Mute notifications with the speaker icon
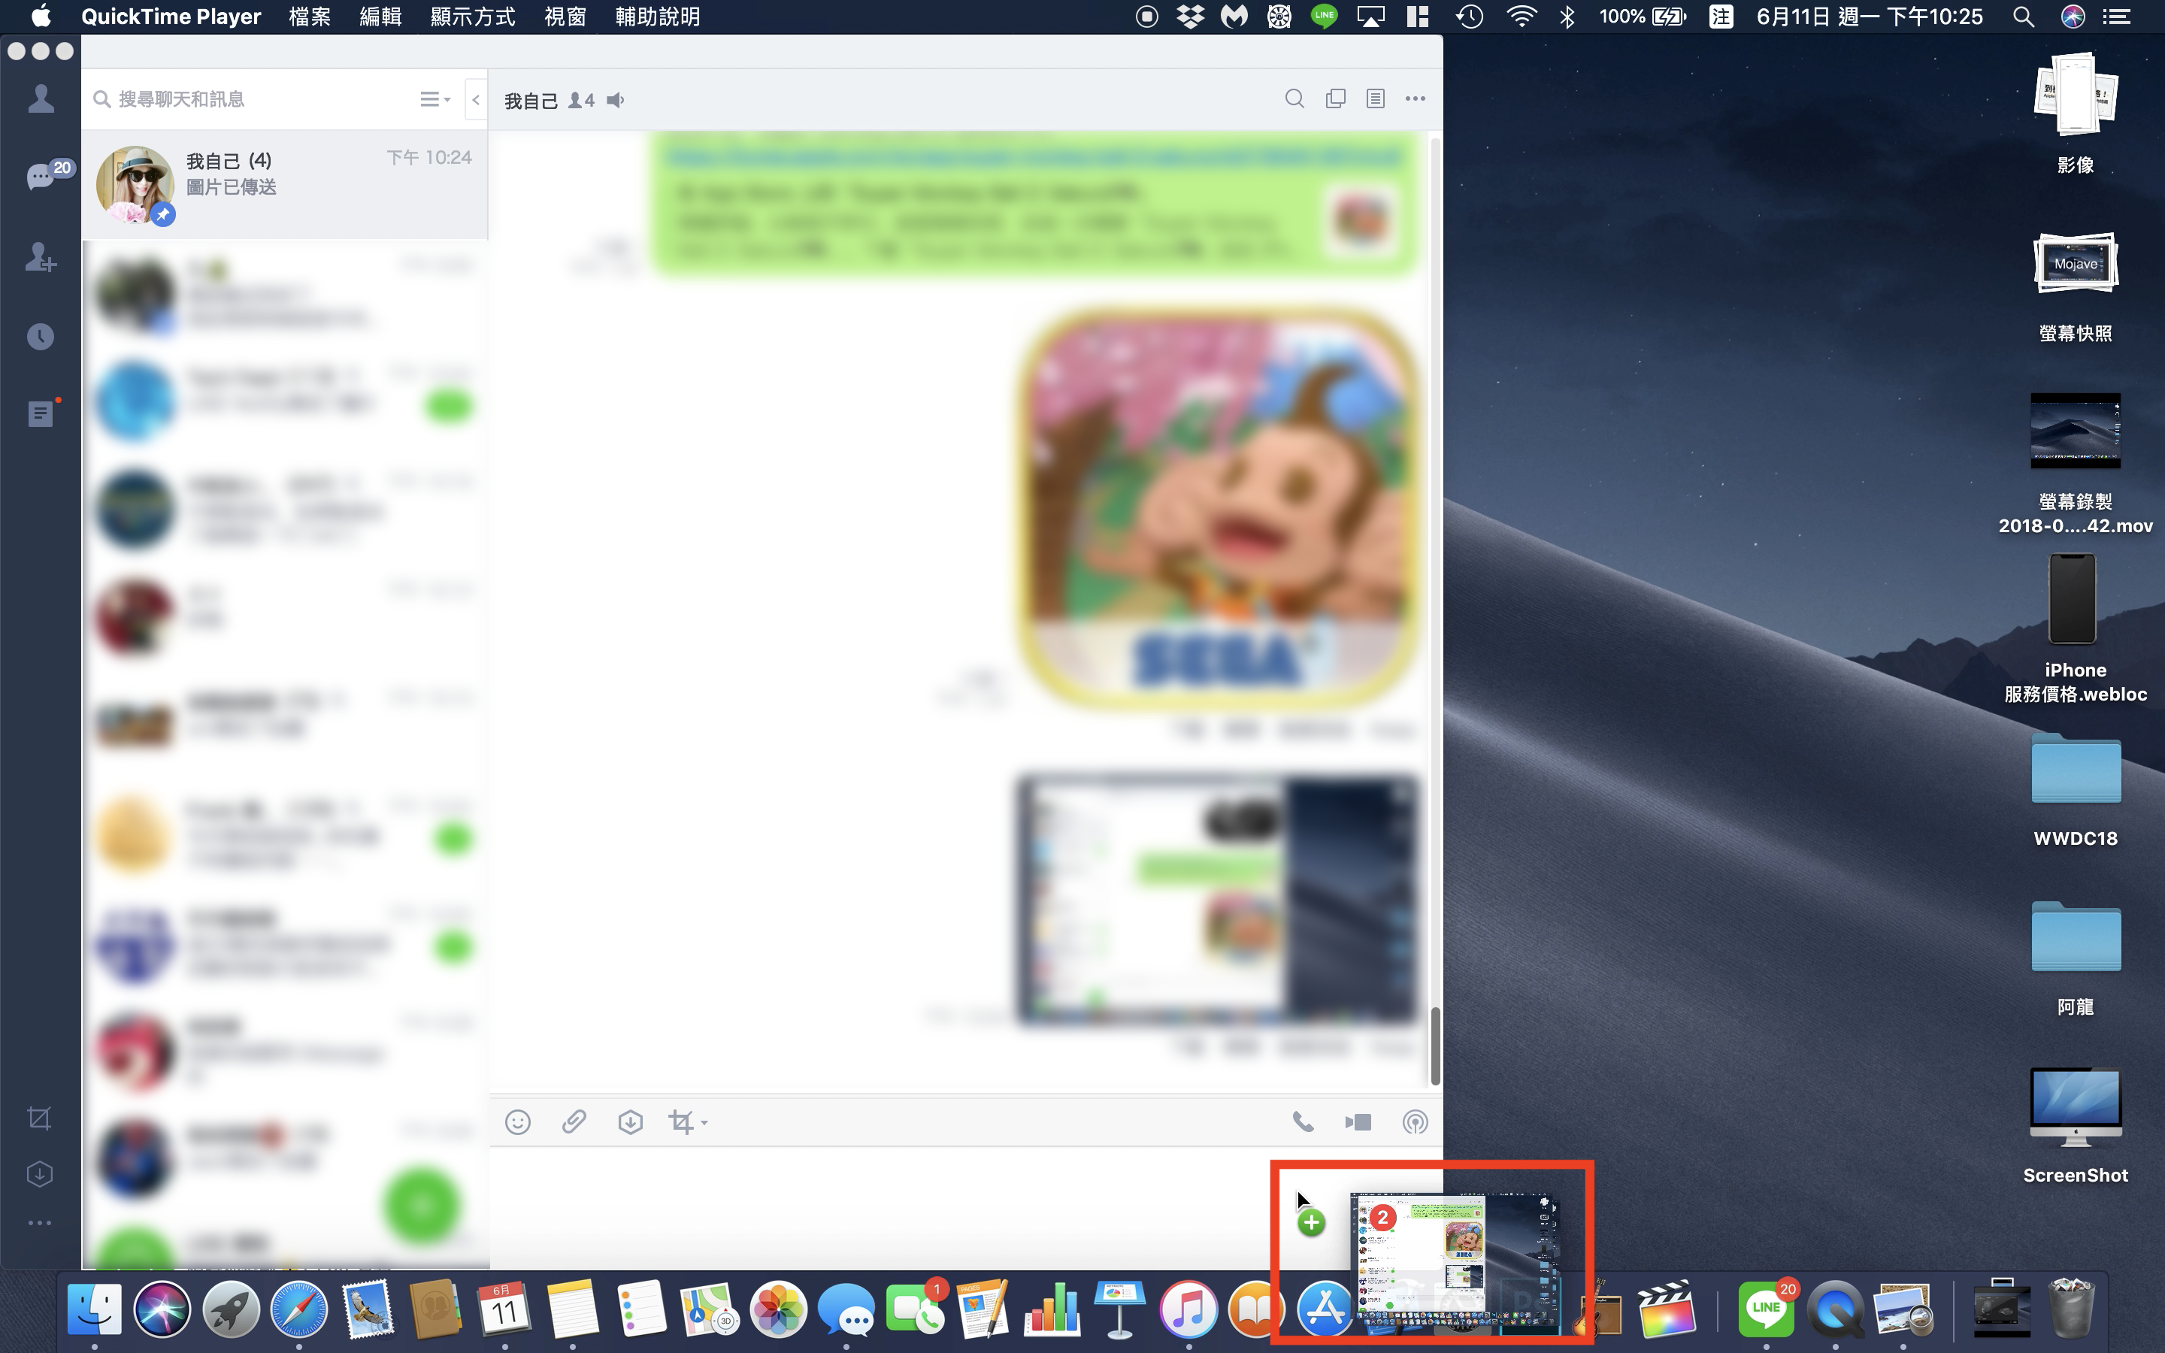This screenshot has width=2165, height=1353. pyautogui.click(x=616, y=100)
